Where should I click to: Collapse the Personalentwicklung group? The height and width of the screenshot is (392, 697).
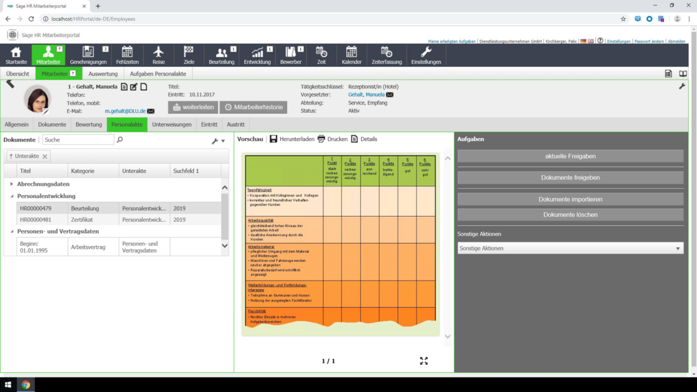click(x=12, y=196)
